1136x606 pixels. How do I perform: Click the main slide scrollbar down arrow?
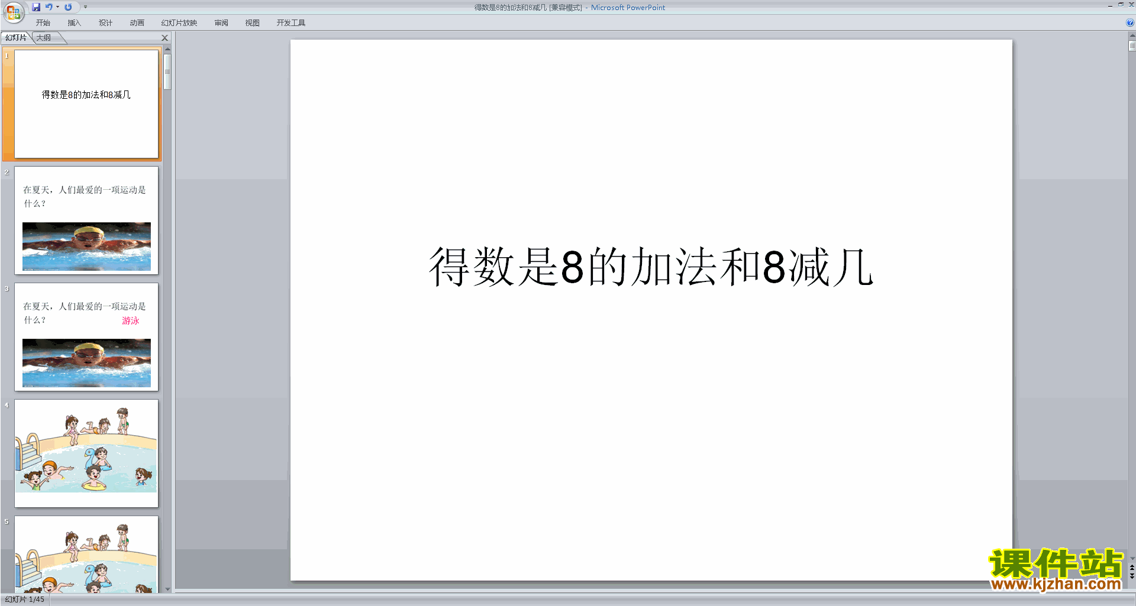(x=1132, y=558)
